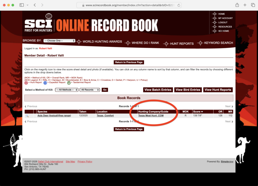Open a new tab with plus icon
Viewport: 258px width, 186px height.
click(245, 5)
